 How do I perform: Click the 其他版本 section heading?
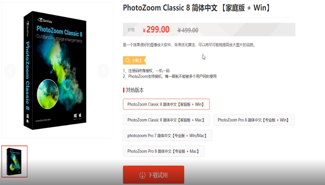point(135,90)
